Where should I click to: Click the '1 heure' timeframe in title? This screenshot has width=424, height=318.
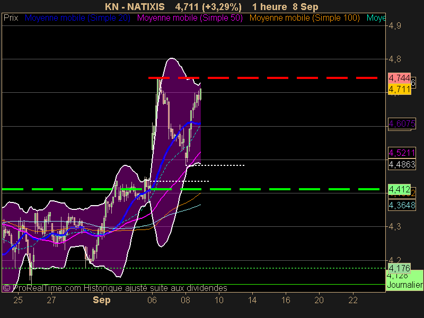(x=269, y=6)
